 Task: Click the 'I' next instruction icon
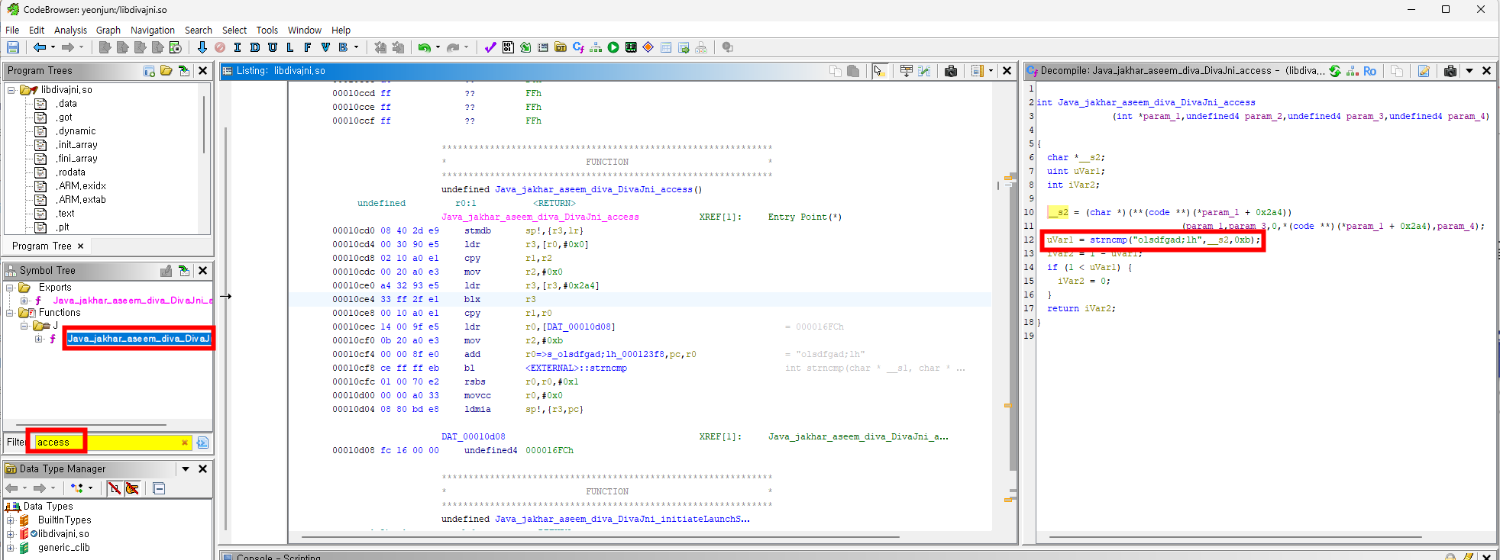[238, 47]
